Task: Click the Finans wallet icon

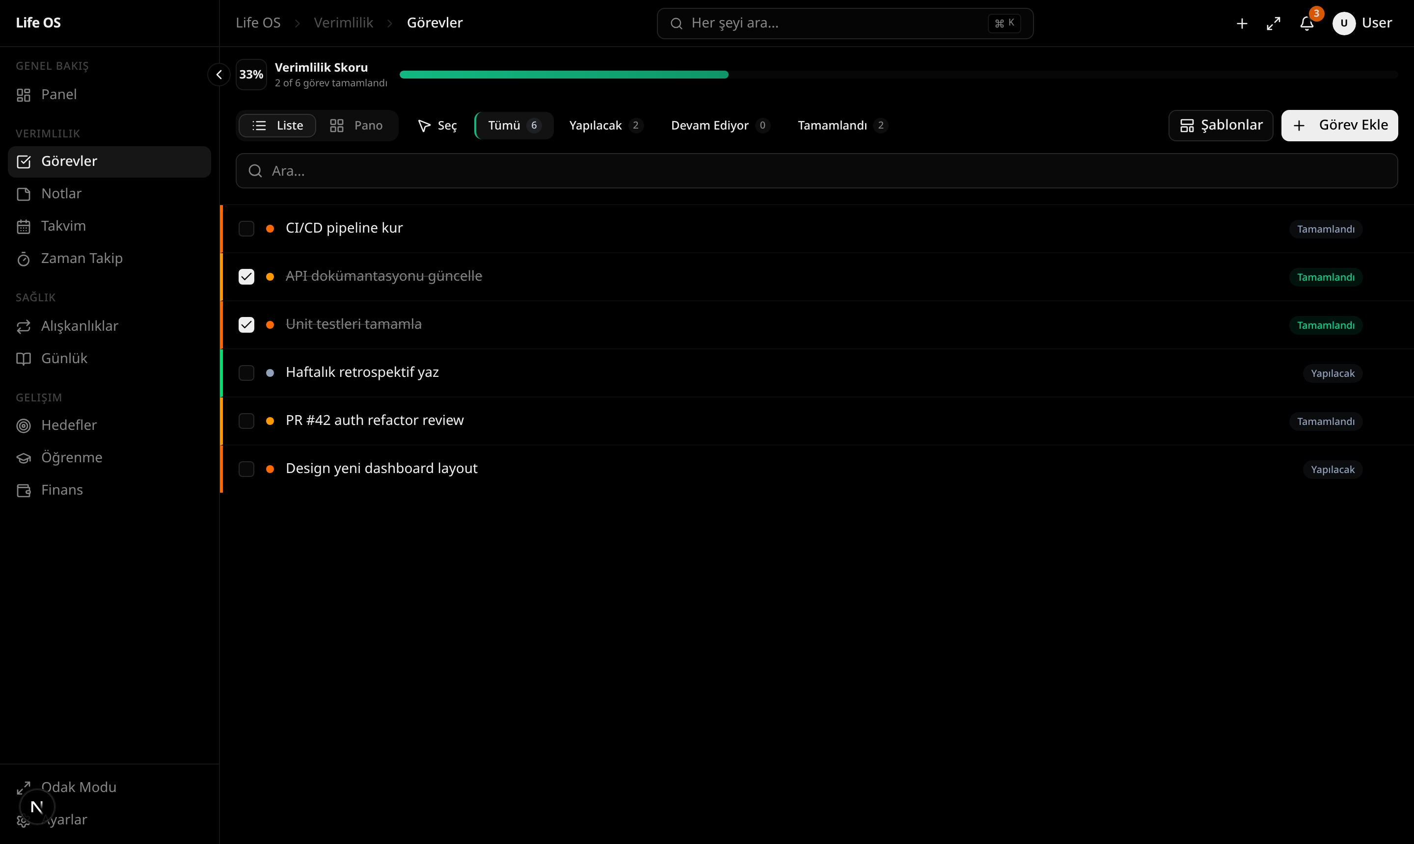Action: click(24, 490)
